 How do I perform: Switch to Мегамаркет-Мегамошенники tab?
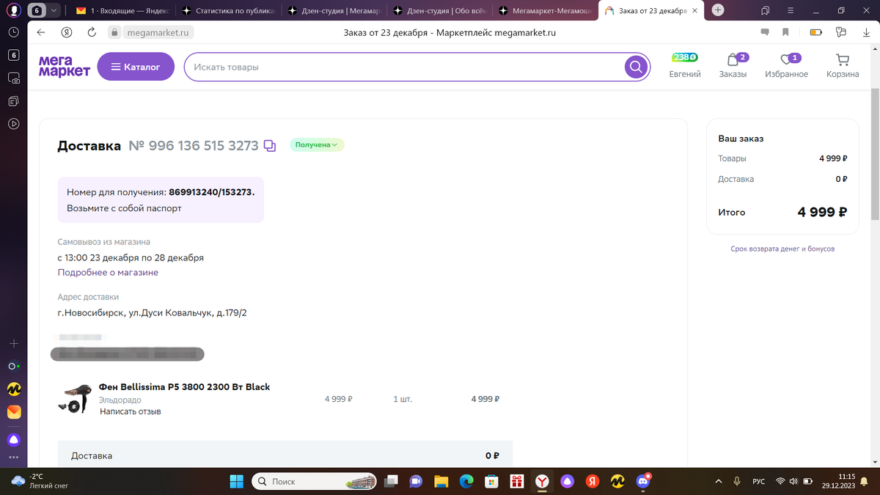coord(546,10)
